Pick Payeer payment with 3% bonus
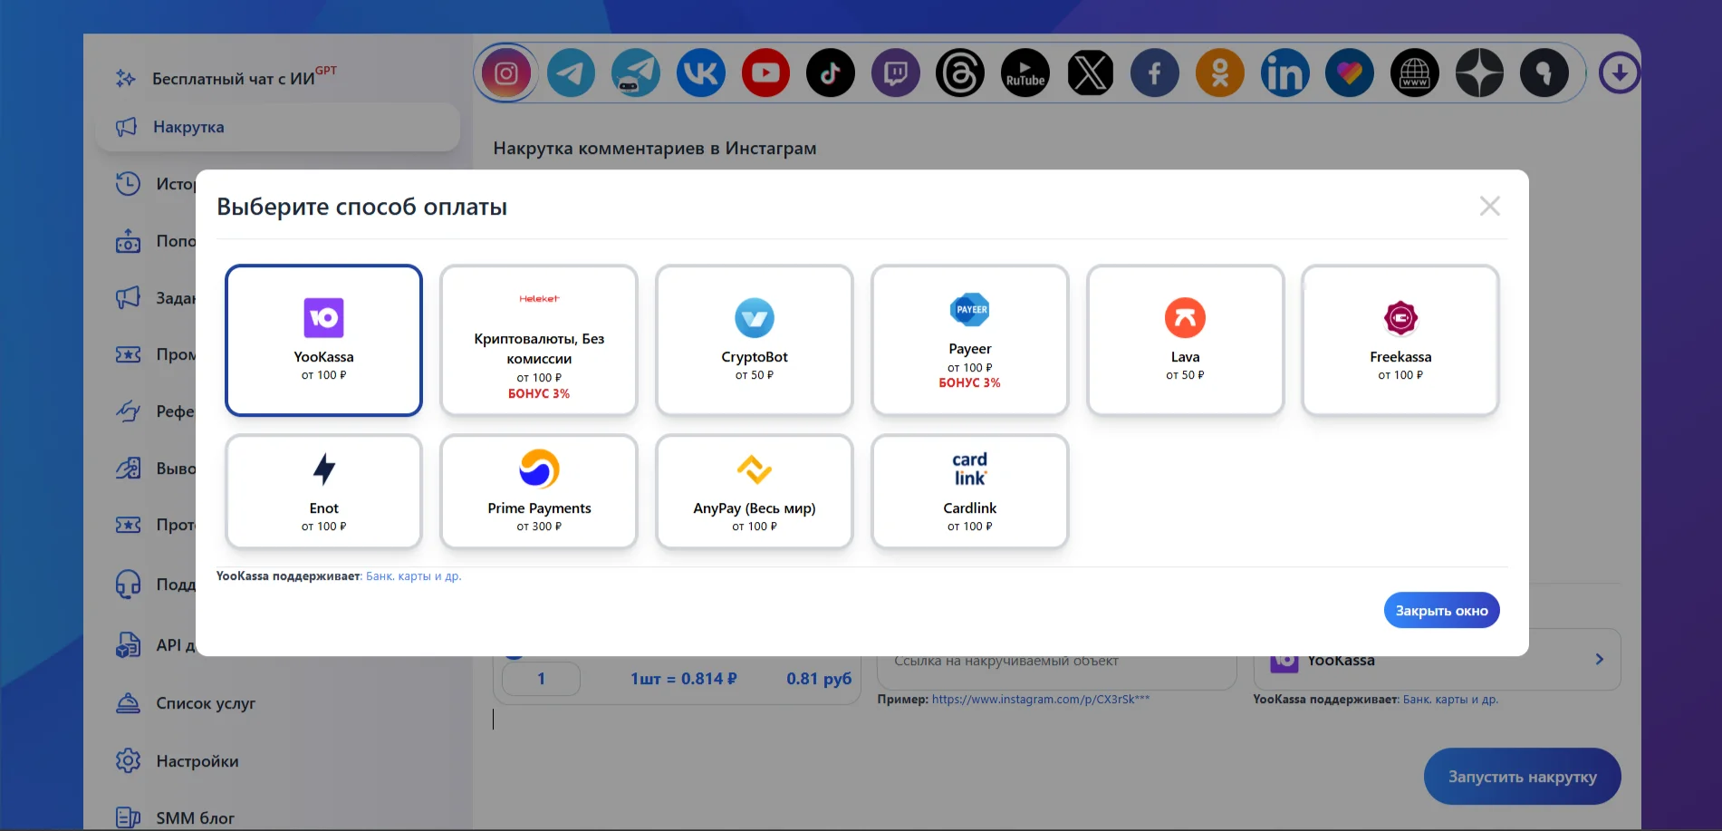The height and width of the screenshot is (831, 1722). (x=970, y=340)
